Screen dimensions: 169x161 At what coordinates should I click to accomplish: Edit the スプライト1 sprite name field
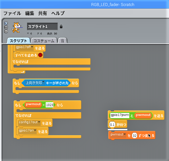[42, 26]
